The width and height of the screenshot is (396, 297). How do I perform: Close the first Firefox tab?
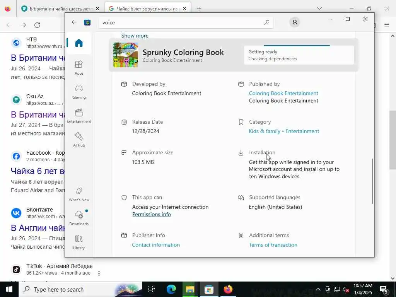coord(97,9)
